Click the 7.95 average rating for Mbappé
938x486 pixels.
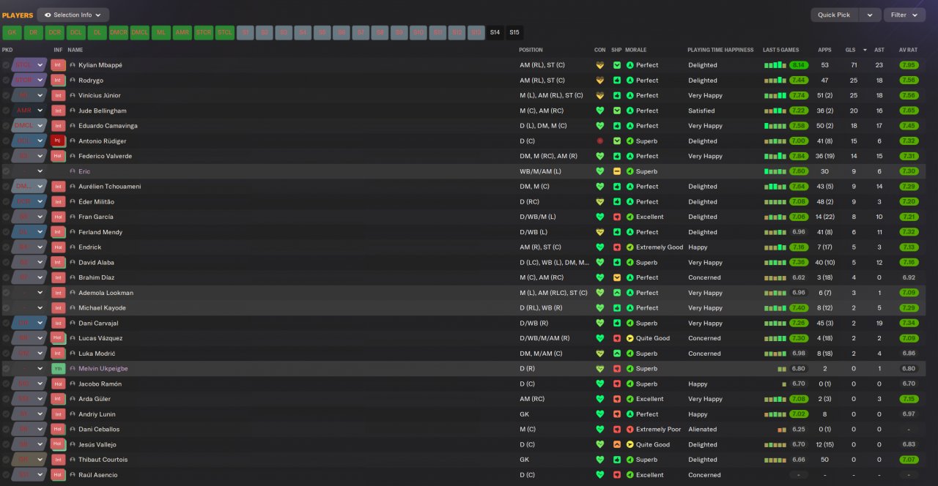[x=909, y=65]
